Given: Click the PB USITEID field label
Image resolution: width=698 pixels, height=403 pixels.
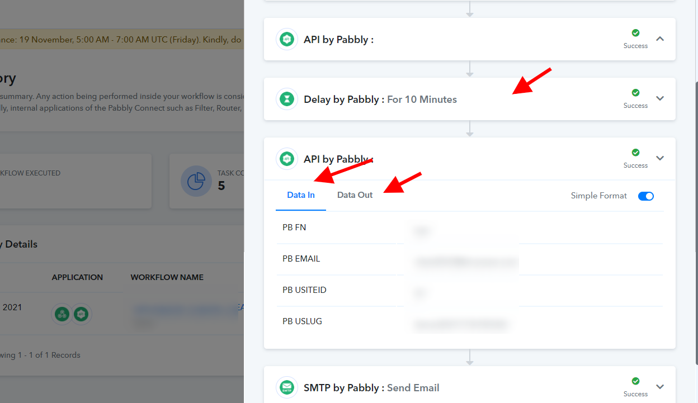Looking at the screenshot, I should pos(304,290).
